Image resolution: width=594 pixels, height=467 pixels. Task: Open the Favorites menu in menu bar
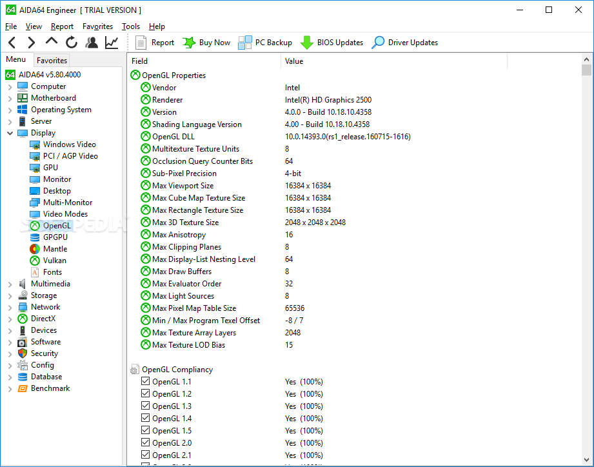[x=98, y=26]
